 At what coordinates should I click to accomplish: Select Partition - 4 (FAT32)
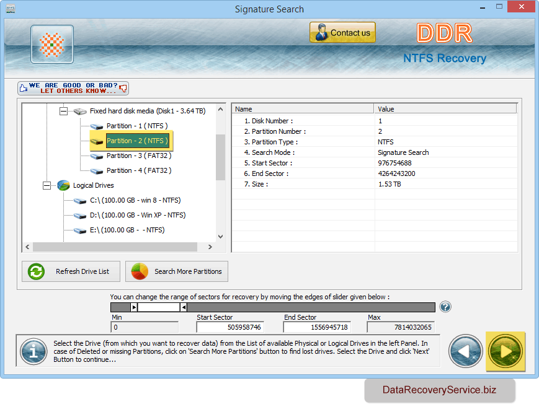click(139, 170)
